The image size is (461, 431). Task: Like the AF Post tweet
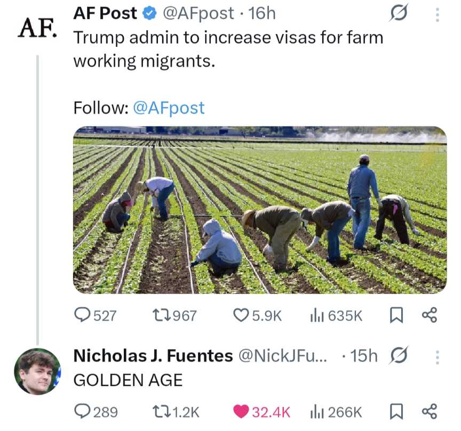(x=242, y=315)
